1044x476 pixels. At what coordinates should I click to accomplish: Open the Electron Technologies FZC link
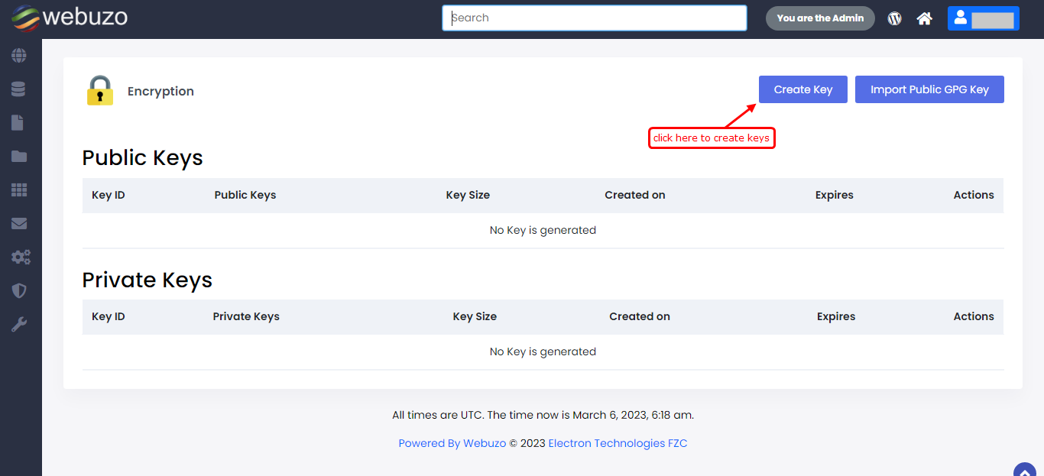pyautogui.click(x=618, y=443)
